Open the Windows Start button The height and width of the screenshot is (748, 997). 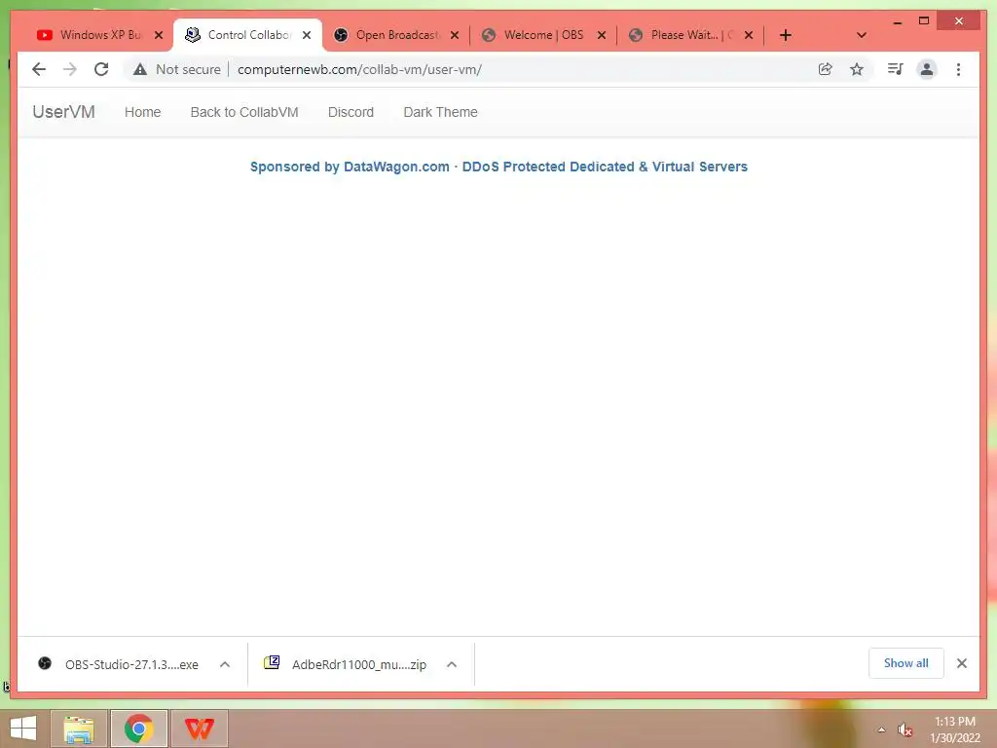pyautogui.click(x=23, y=729)
